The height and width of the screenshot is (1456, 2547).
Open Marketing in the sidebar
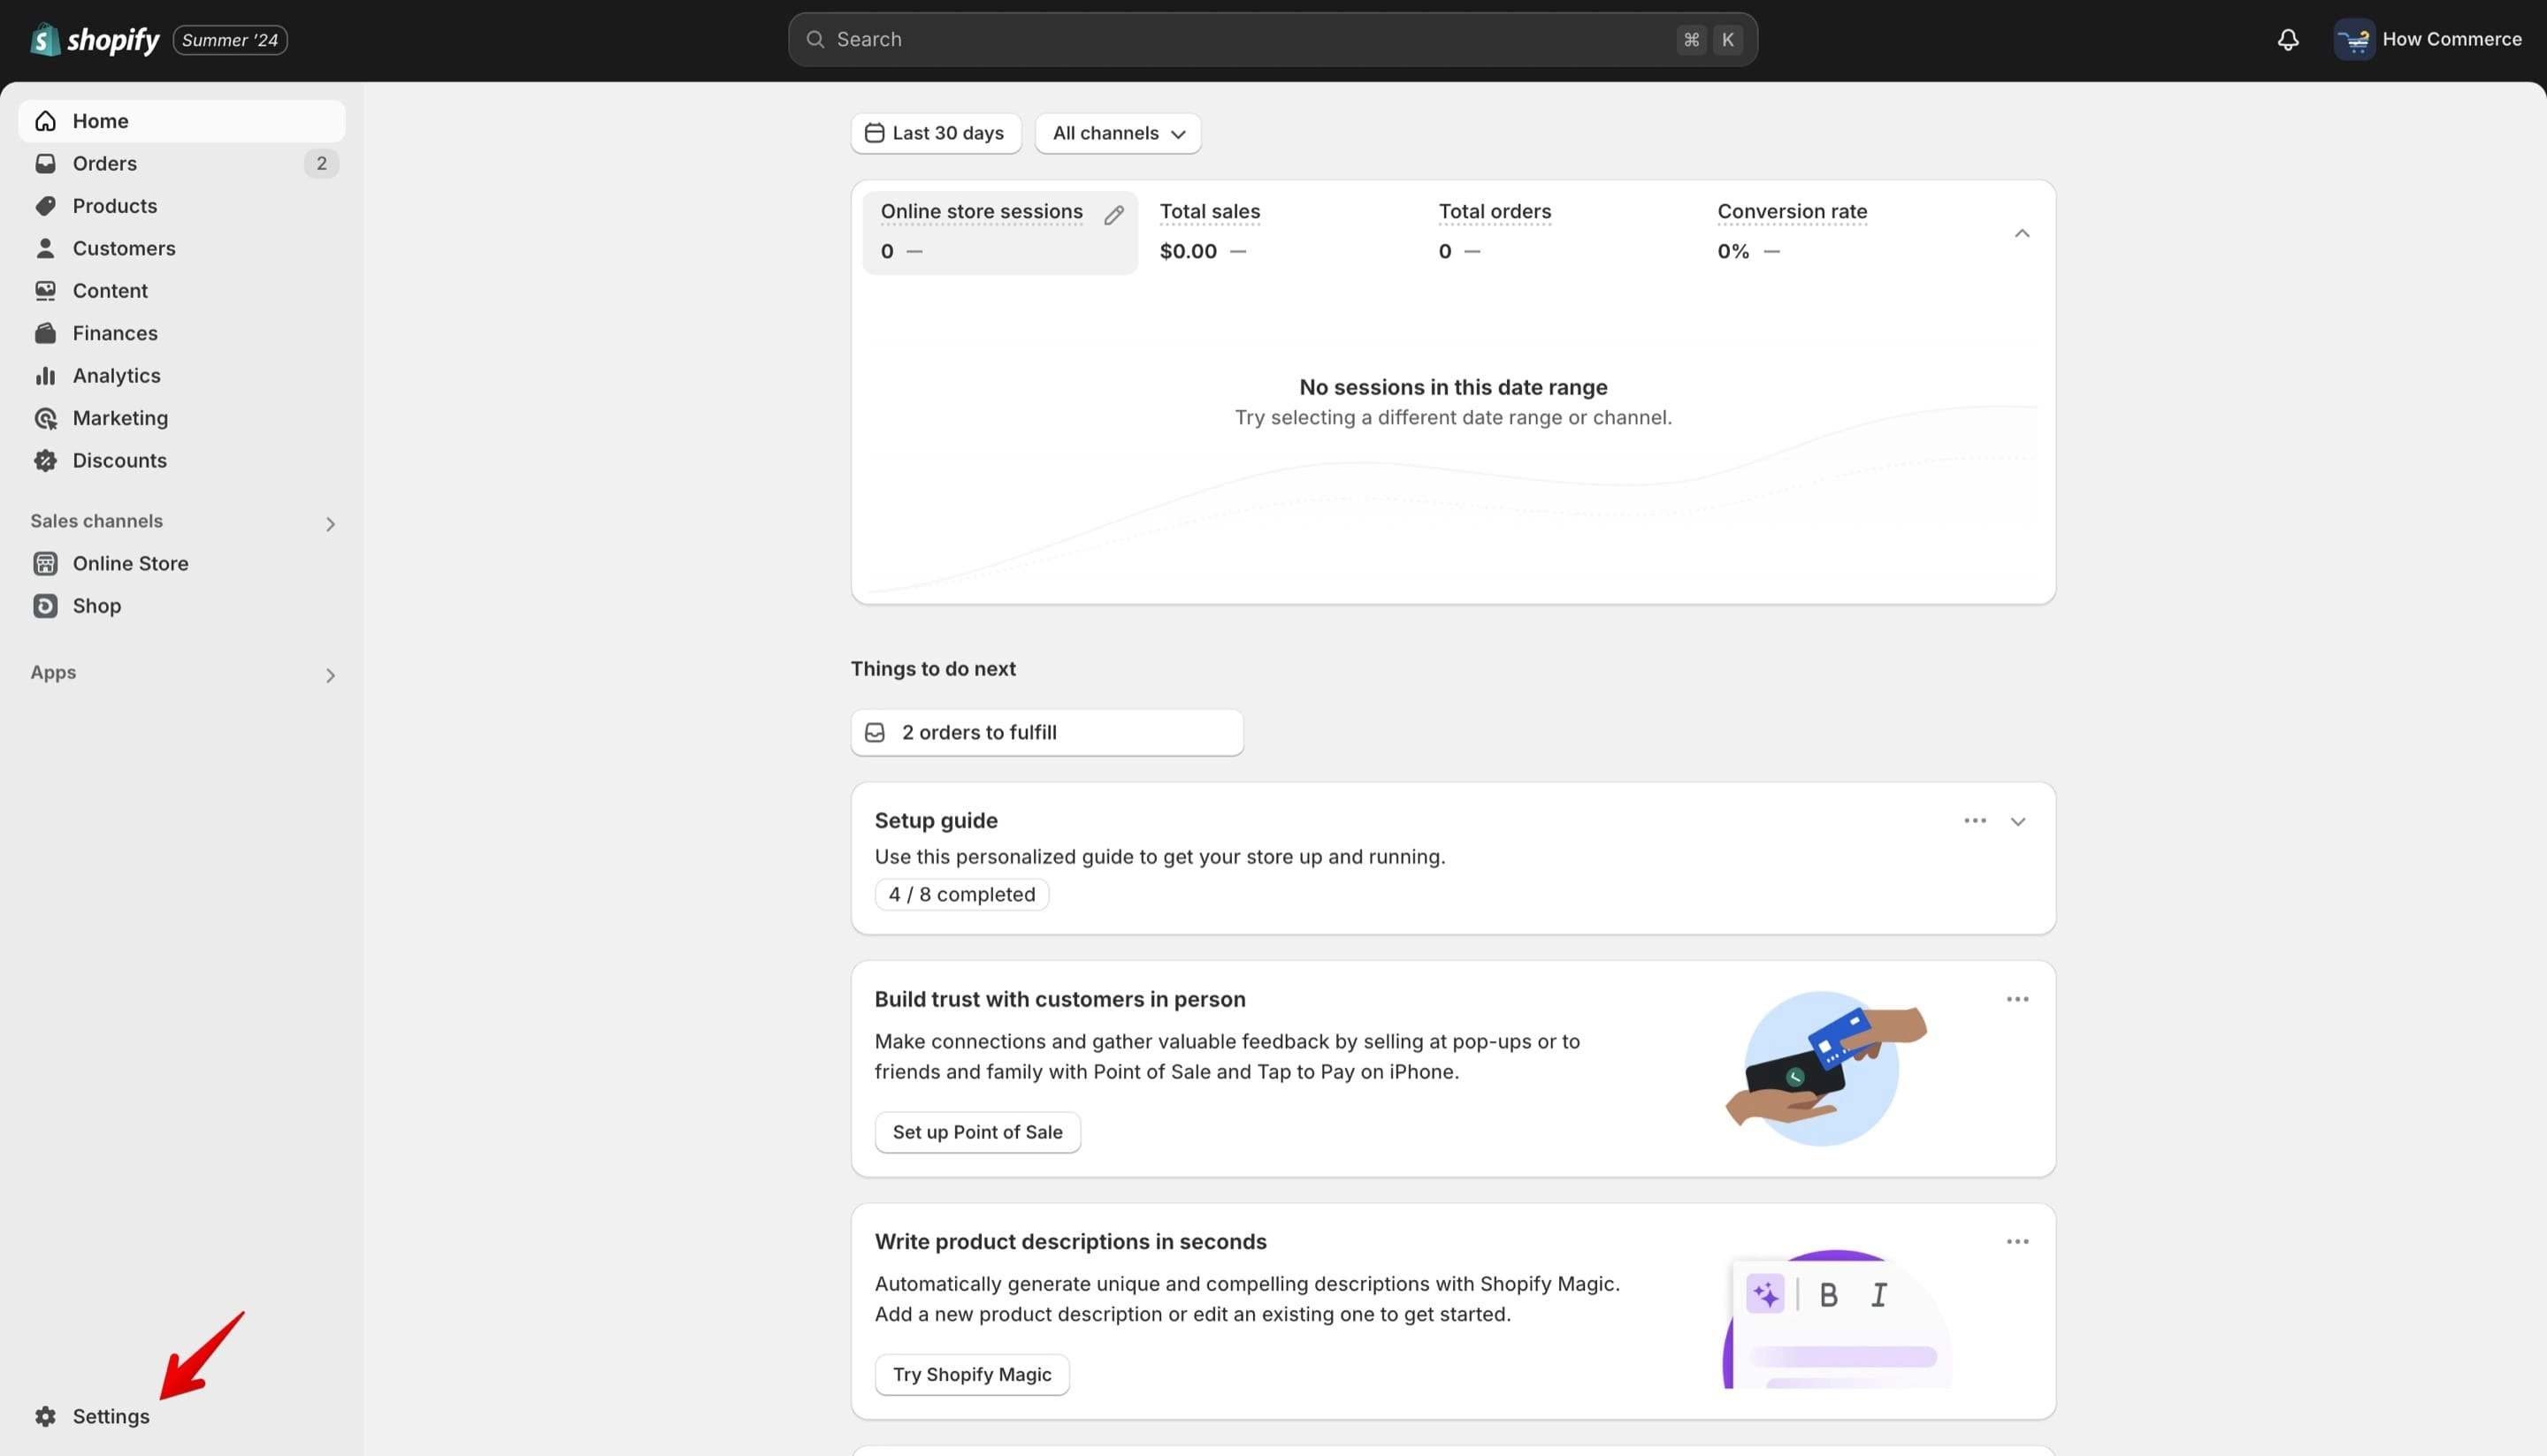pyautogui.click(x=181, y=418)
